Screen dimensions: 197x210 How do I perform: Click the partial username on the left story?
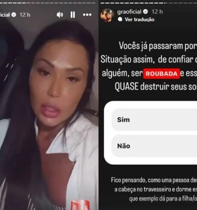click(5, 15)
